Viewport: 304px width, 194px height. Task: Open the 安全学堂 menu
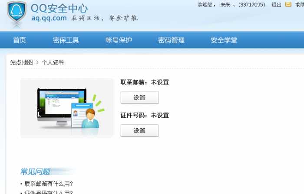[224, 40]
